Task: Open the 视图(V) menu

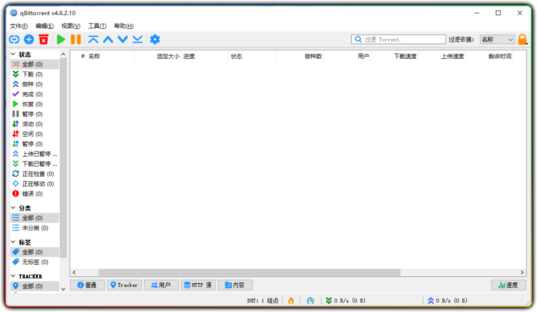Action: pos(71,26)
